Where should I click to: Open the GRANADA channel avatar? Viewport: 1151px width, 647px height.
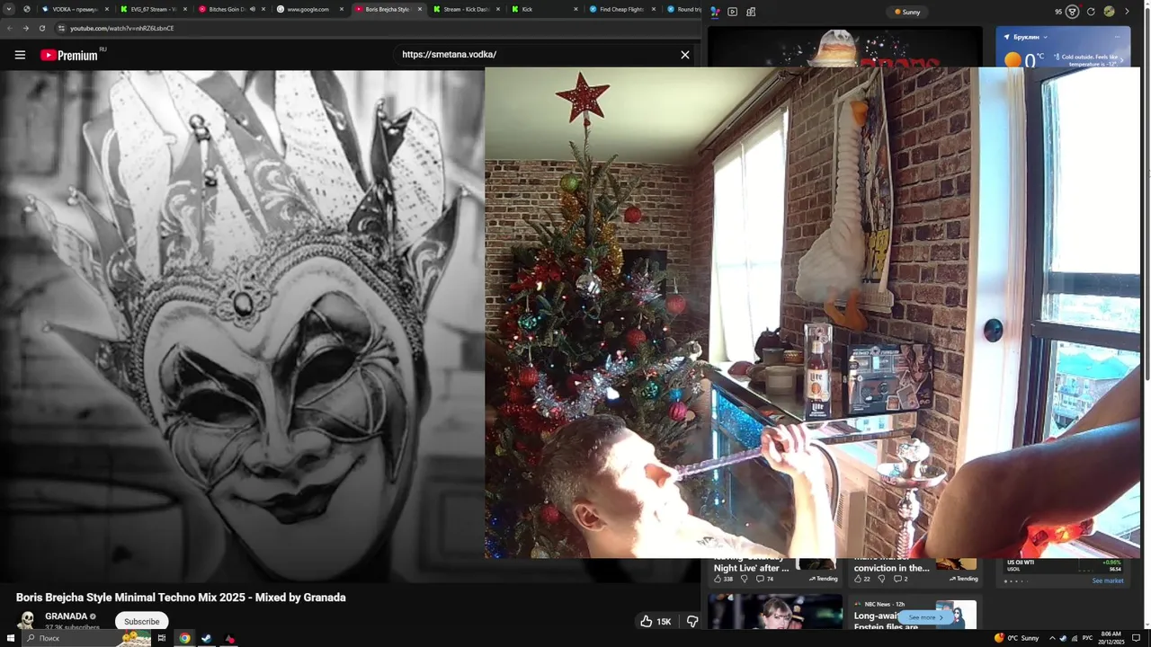click(27, 621)
